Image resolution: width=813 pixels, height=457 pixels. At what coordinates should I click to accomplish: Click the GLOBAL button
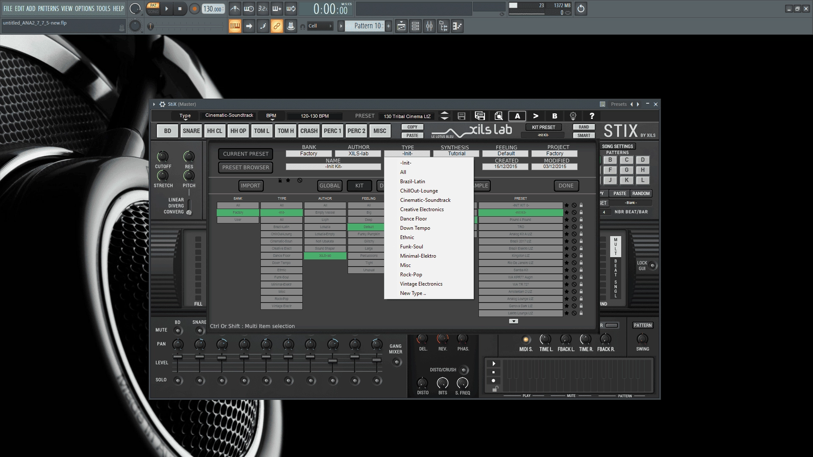point(329,186)
